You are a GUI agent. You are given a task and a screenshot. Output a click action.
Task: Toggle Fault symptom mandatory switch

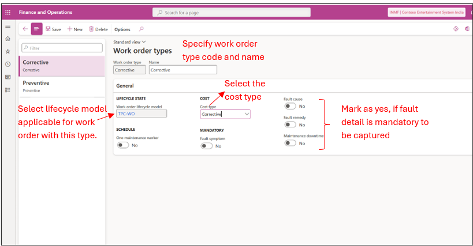tap(207, 146)
